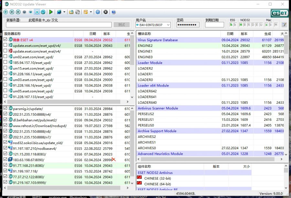Select the CHINESE (64-bit) component entry
The height and width of the screenshot is (198, 291).
point(157,184)
